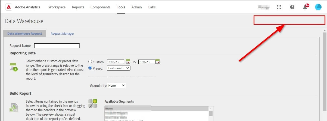
Task: Open the notifications bell icon
Action: click(x=305, y=7)
